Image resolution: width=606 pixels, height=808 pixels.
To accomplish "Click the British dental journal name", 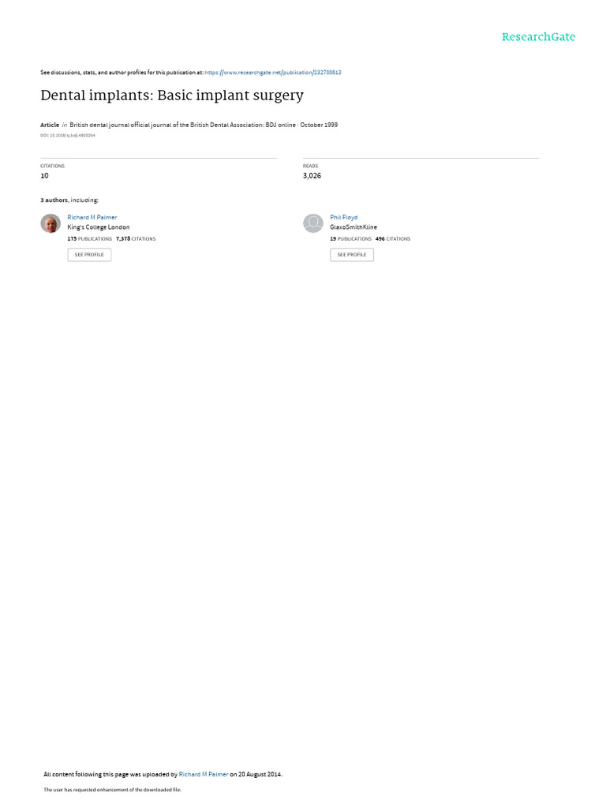I will (x=182, y=125).
